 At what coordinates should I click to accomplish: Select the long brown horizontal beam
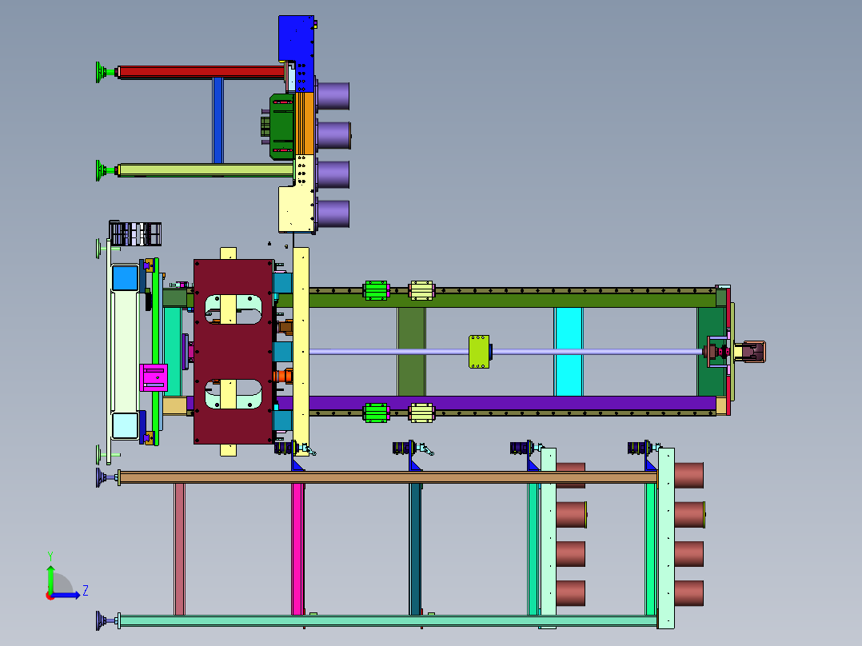[x=388, y=477]
